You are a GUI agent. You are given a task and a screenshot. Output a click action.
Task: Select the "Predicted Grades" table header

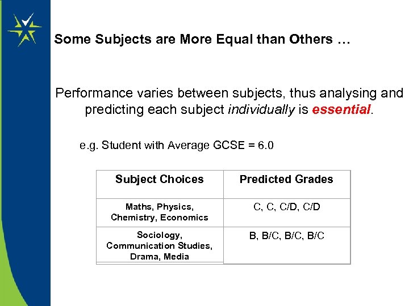click(x=286, y=180)
